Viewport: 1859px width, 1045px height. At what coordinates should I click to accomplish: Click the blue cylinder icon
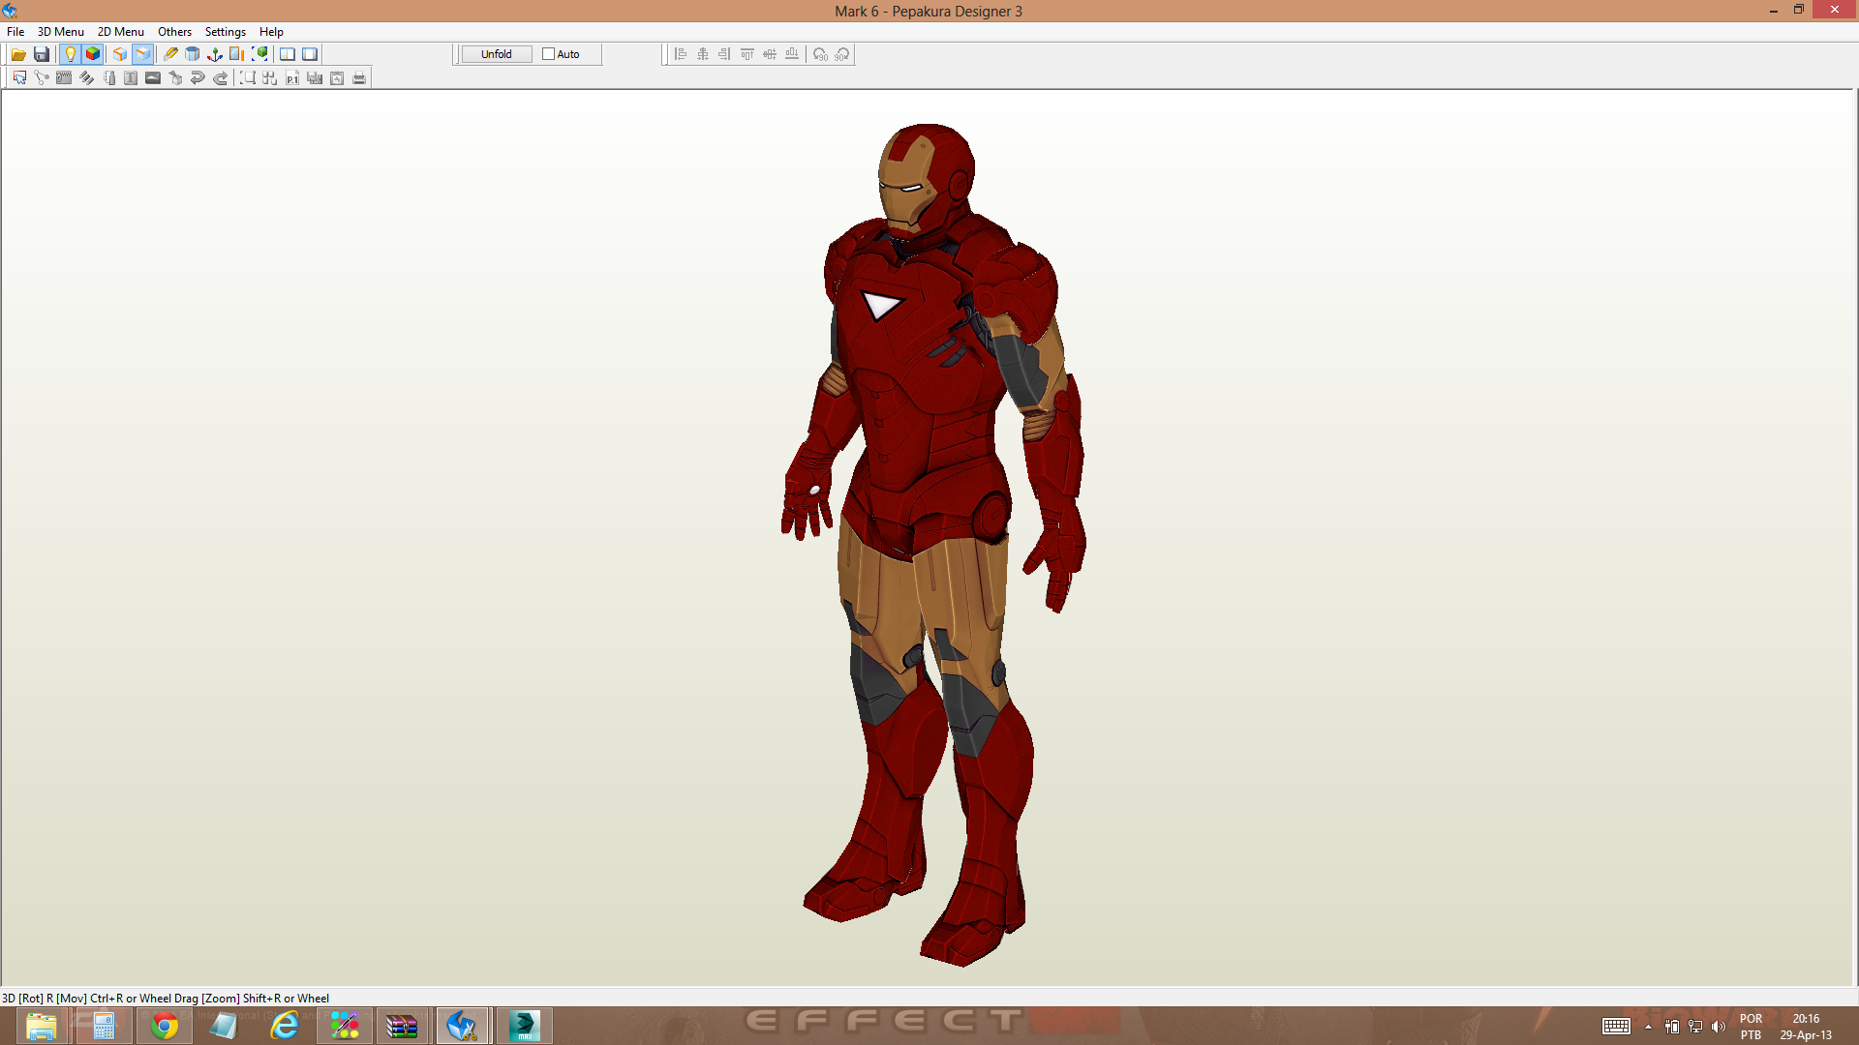point(193,54)
